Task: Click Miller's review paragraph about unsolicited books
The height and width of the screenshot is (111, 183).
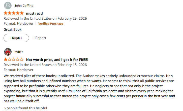Action: (x=89, y=88)
